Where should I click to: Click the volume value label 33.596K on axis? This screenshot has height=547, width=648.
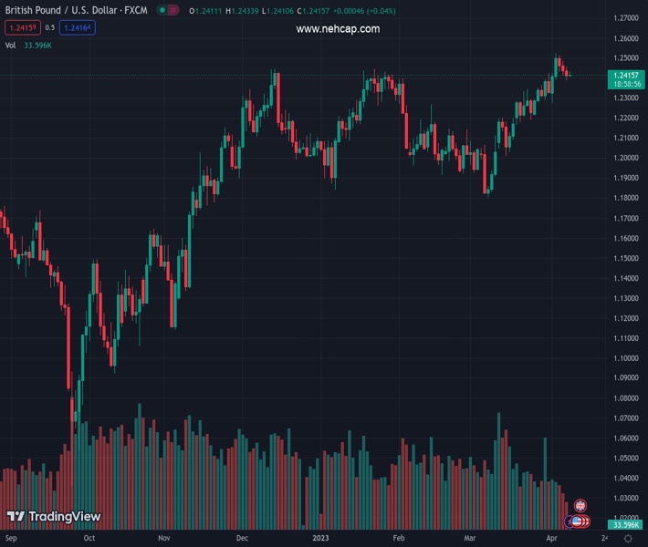[x=625, y=525]
